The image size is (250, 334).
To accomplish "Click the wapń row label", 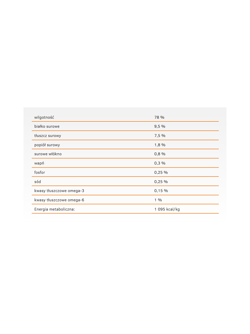I will point(39,163).
